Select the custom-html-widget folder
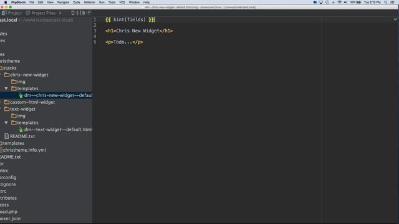This screenshot has width=399, height=224. [x=32, y=102]
